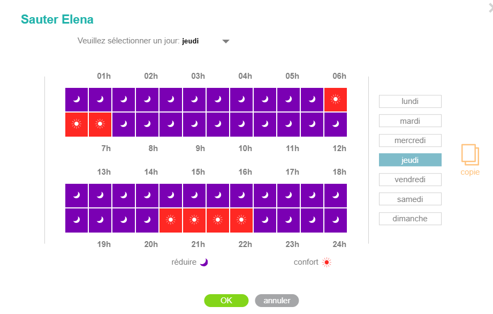Click the réduire moon legend icon
This screenshot has width=493, height=314.
click(203, 262)
